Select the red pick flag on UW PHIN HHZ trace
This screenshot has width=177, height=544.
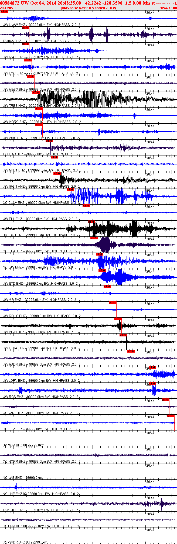click(118, 319)
